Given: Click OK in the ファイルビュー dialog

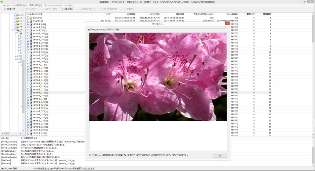Looking at the screenshot, I should (220, 156).
